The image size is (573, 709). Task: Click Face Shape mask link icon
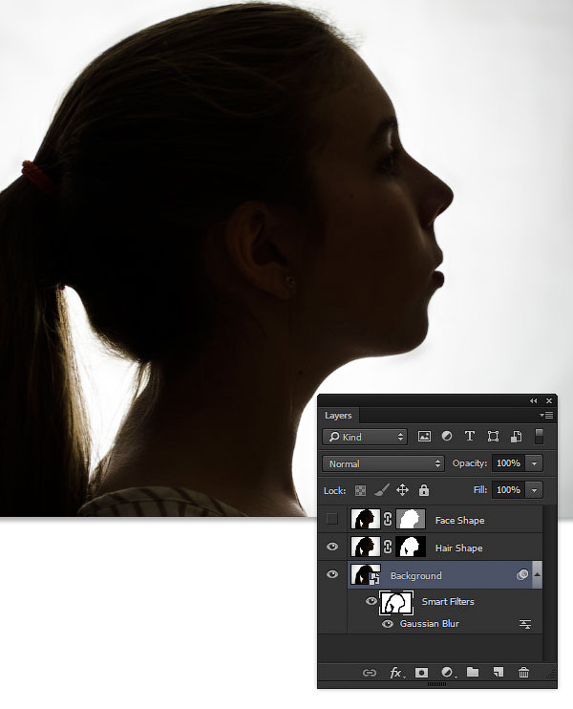point(388,520)
